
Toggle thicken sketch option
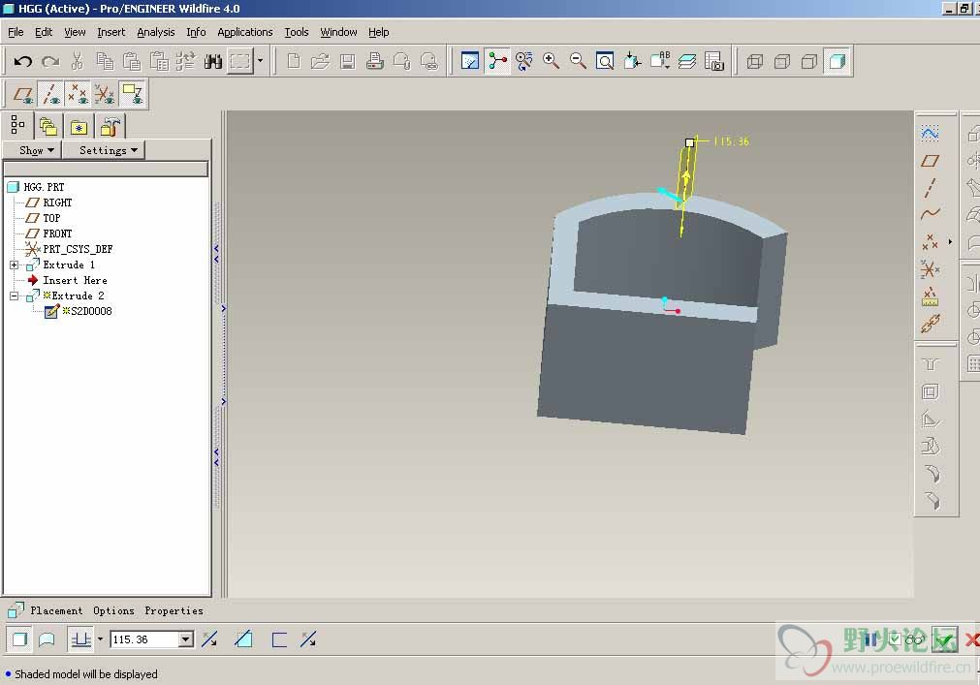279,639
